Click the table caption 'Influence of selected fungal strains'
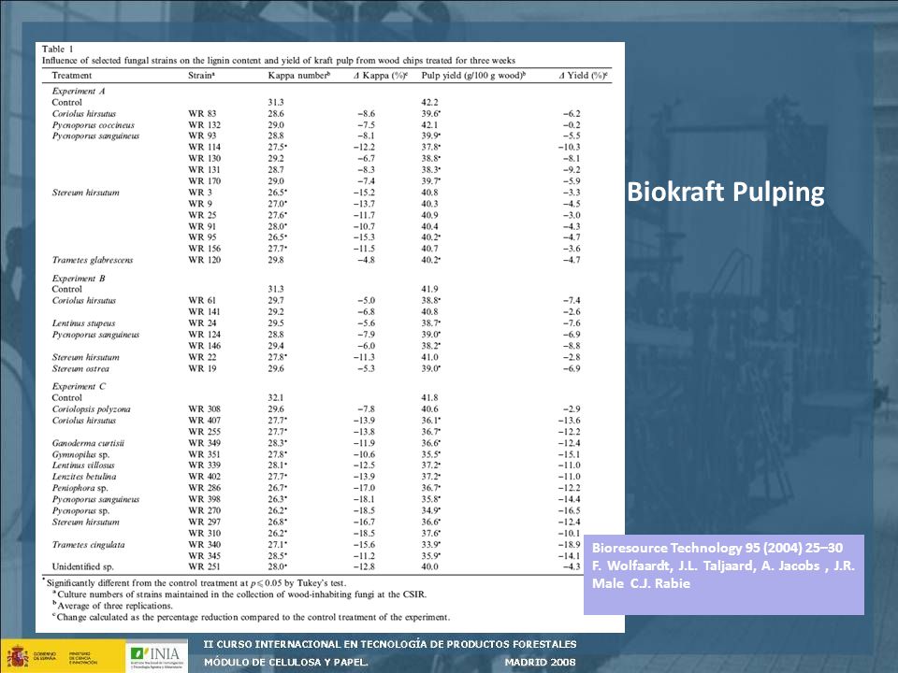 [x=279, y=60]
